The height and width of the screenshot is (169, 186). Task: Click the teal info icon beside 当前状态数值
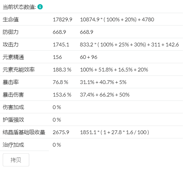(x=40, y=7)
